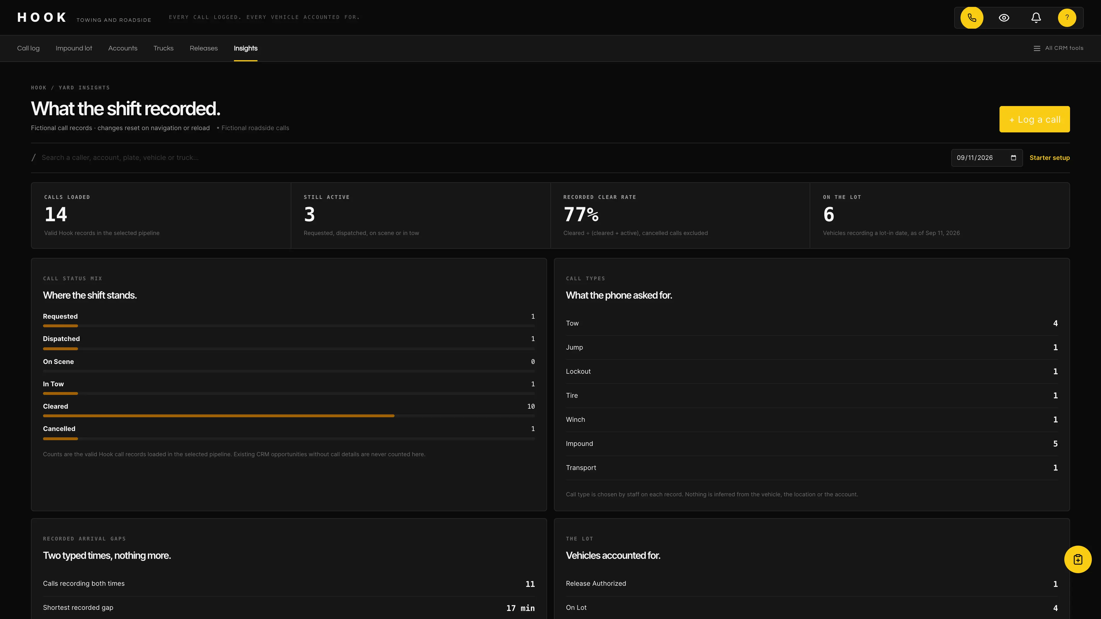1101x619 pixels.
Task: Click Calls recording both times row
Action: click(289, 584)
